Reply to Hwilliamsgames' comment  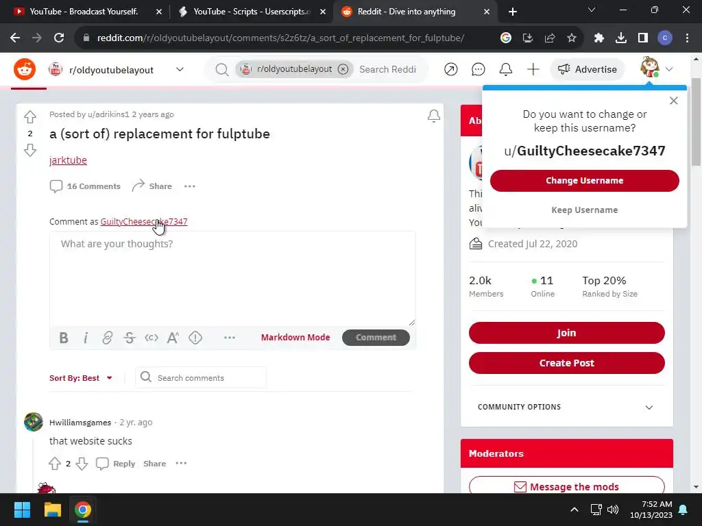pos(115,464)
